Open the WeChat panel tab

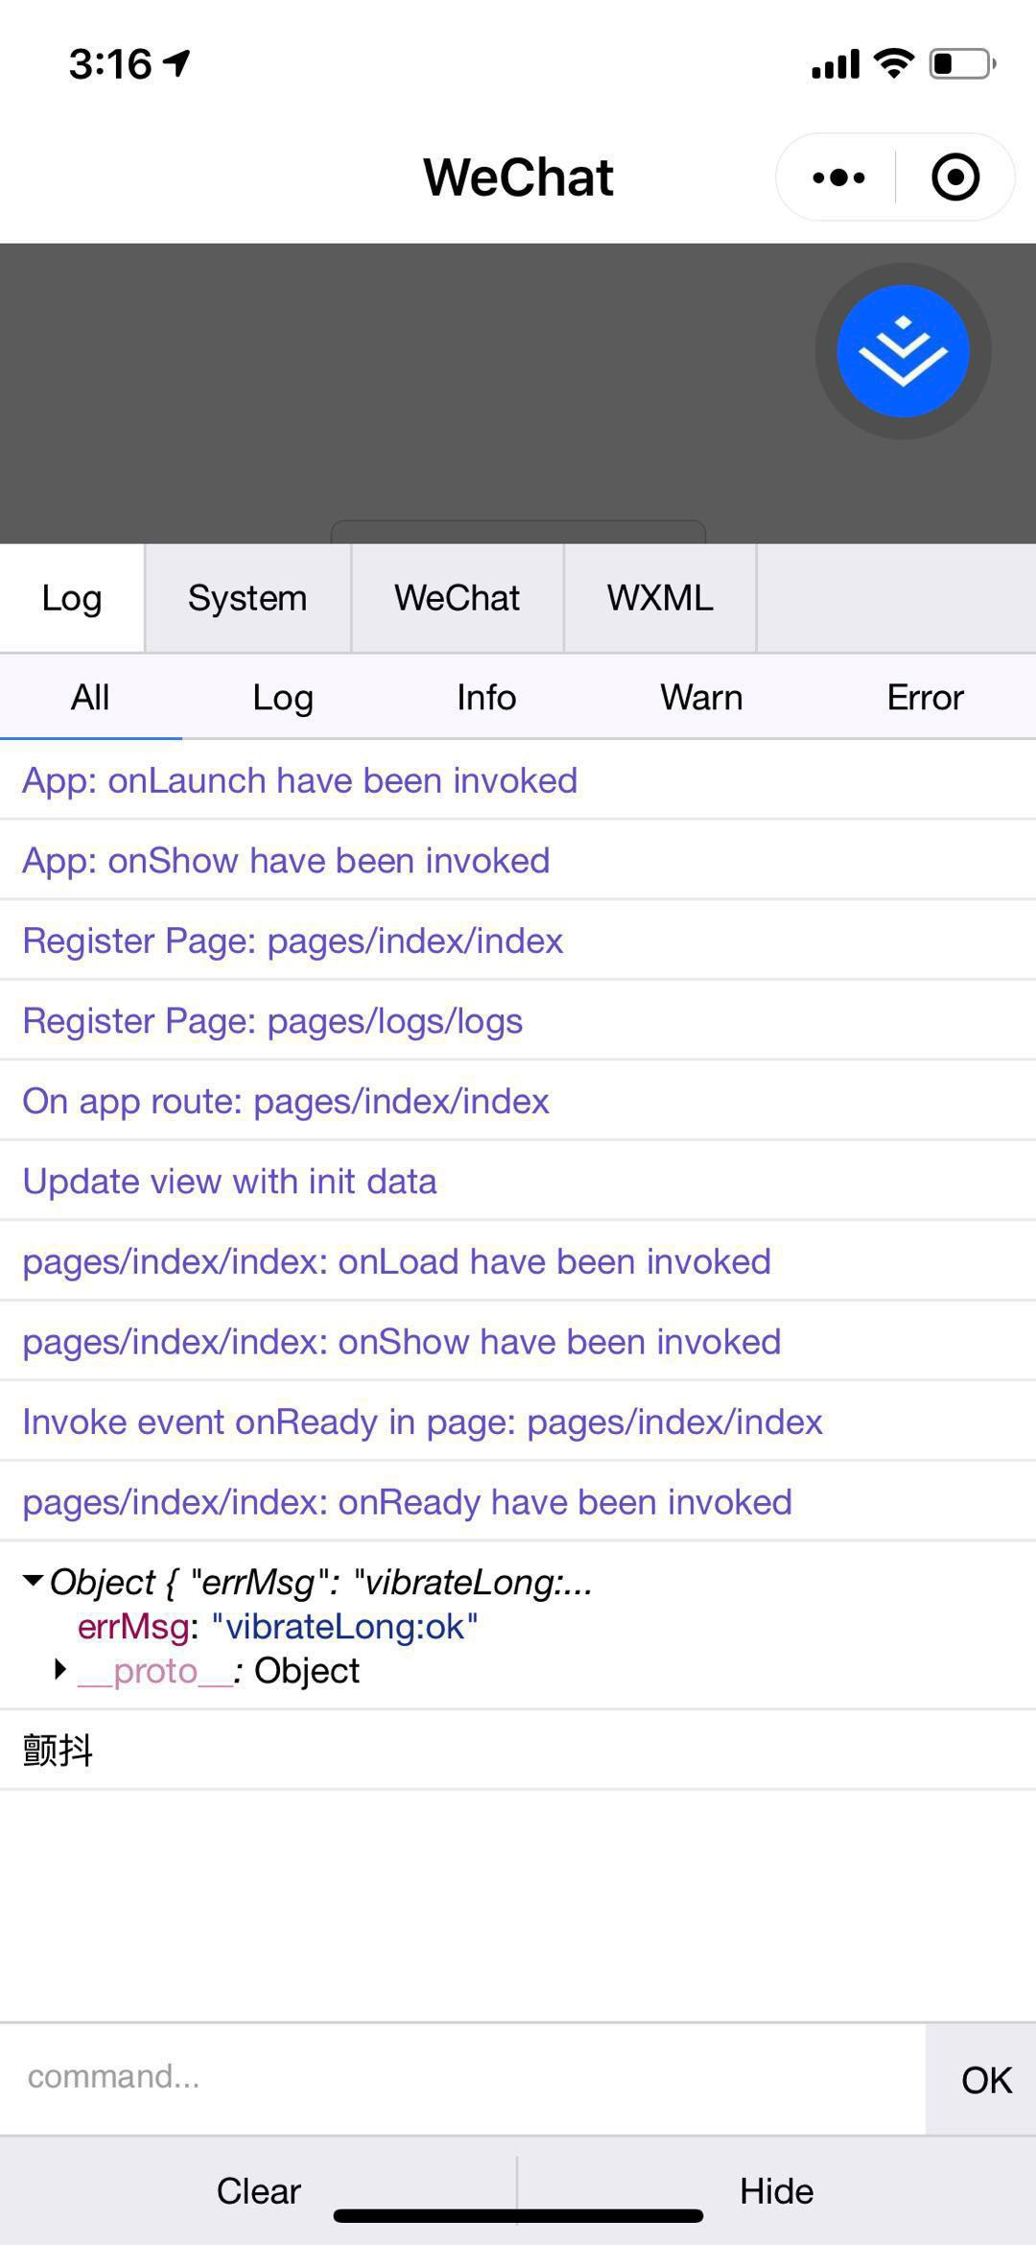point(457,598)
